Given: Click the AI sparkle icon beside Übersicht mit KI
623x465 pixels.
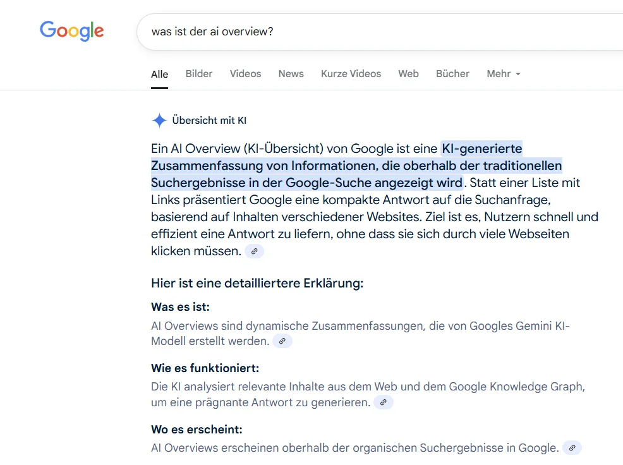Looking at the screenshot, I should point(159,121).
